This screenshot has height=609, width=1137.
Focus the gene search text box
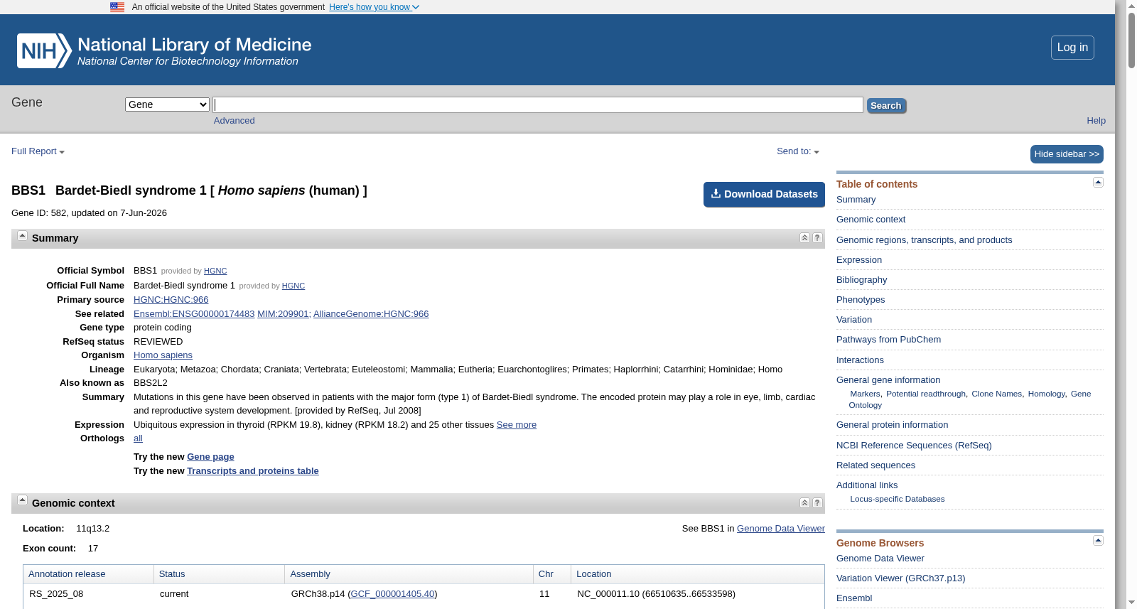pyautogui.click(x=538, y=104)
